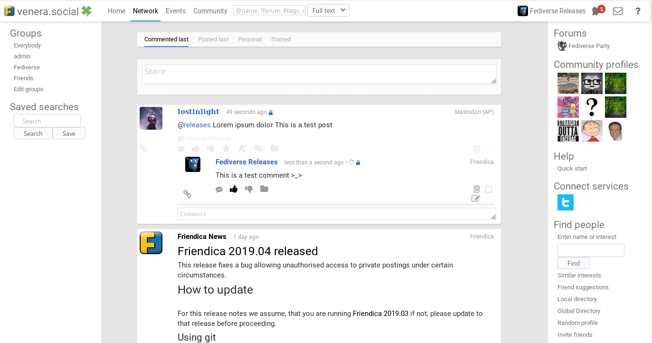Viewport: 652px width, 343px height.
Task: Edit the test comment with the pencil icon
Action: point(476,199)
